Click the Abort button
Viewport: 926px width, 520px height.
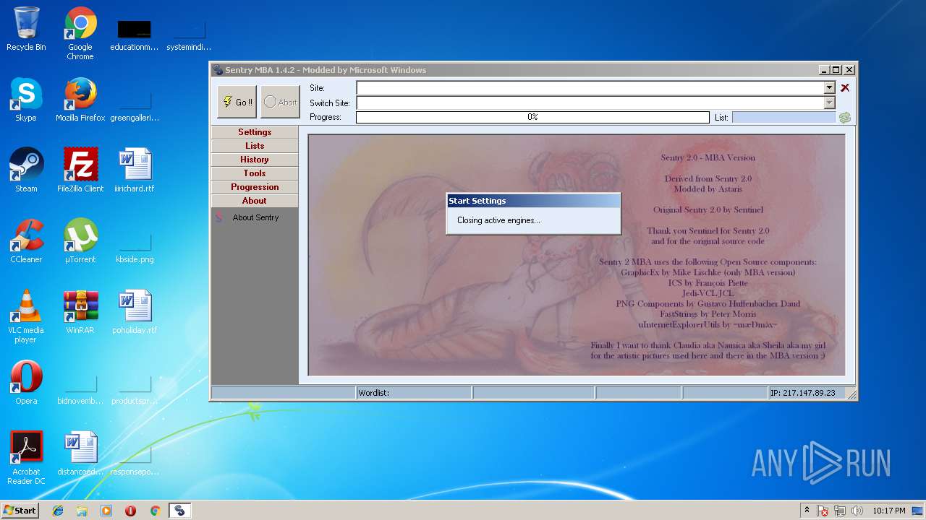(x=279, y=102)
